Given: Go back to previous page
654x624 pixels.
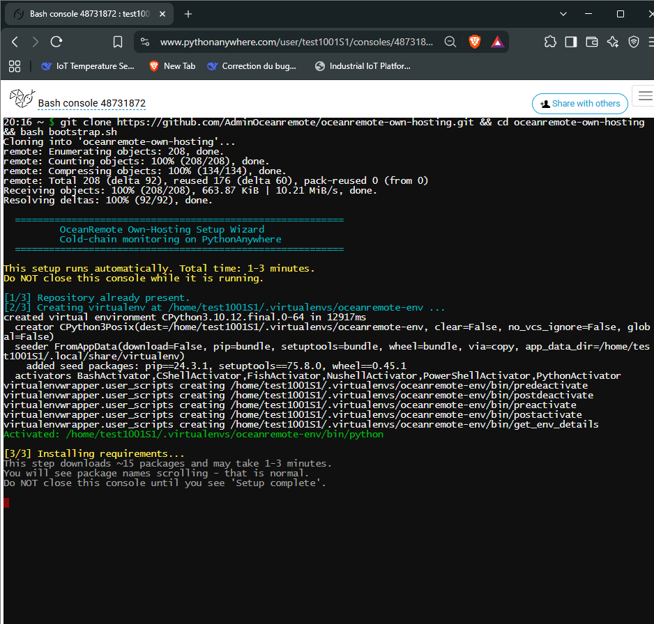Looking at the screenshot, I should coord(15,42).
